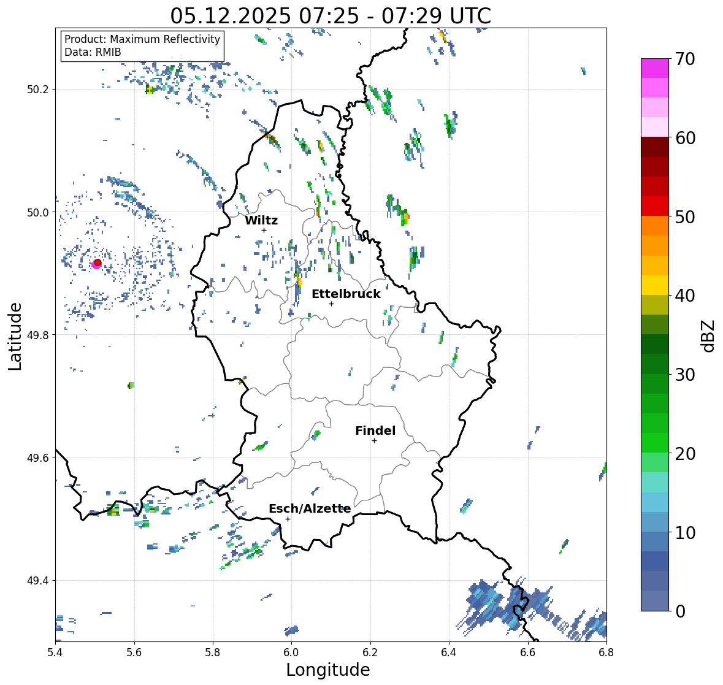Click the magenta top colorbar segment near 70
Viewport: 723px width, 685px height.
tap(655, 68)
